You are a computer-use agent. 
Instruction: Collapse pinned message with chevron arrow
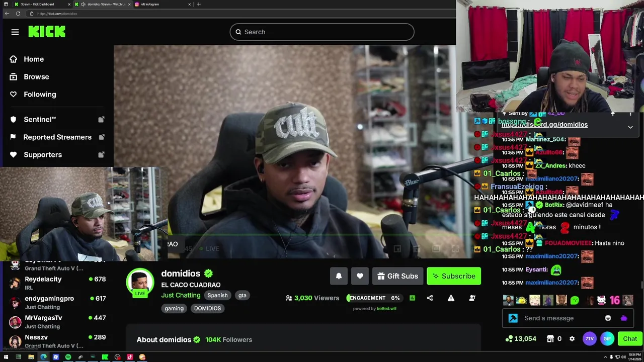click(x=630, y=127)
